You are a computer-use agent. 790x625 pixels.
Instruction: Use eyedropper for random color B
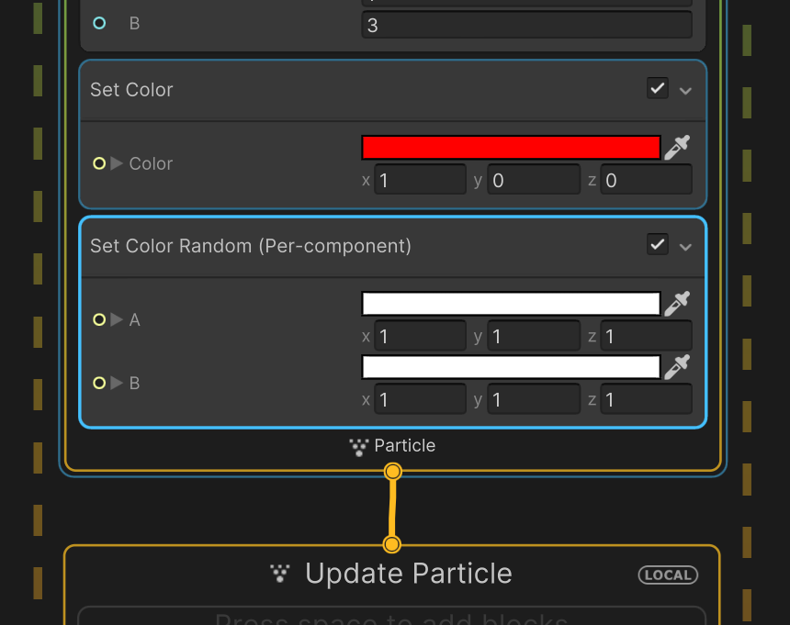point(677,367)
